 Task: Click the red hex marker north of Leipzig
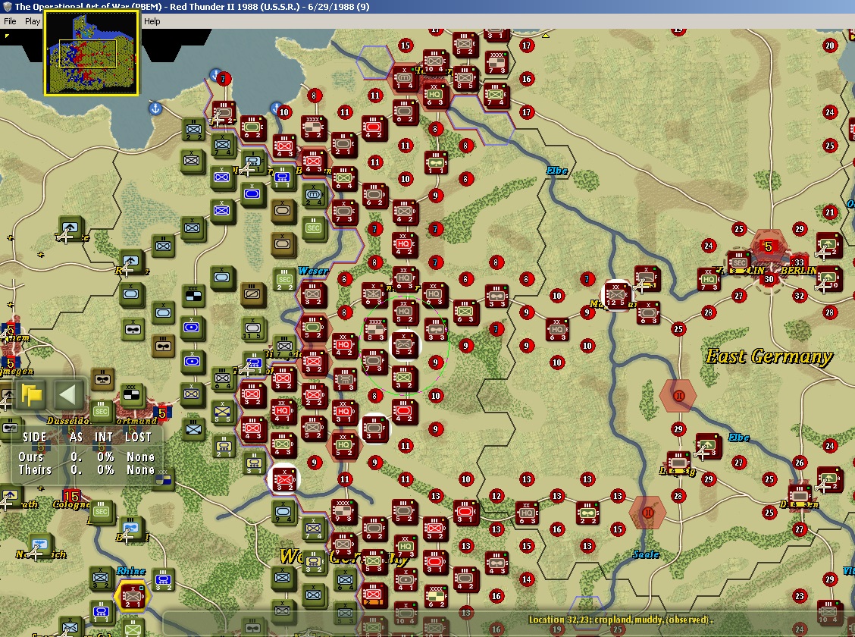click(x=678, y=395)
